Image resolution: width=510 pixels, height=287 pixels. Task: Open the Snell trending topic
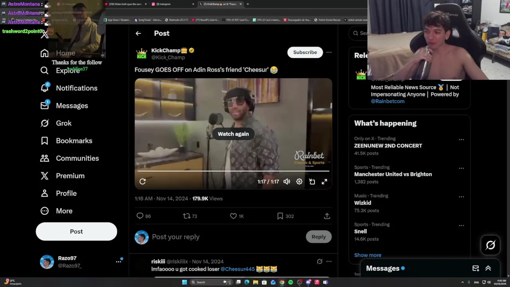[x=360, y=232]
